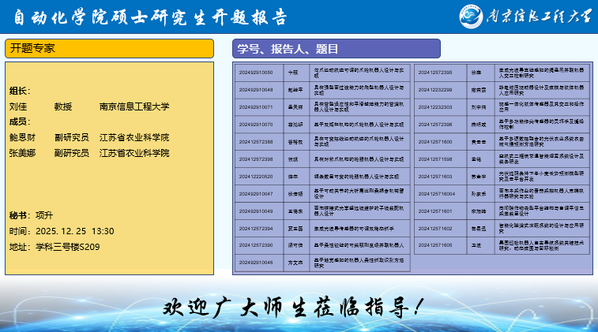The height and width of the screenshot is (332, 598).
Task: Click the 秘书：项升 line
Action: pyautogui.click(x=31, y=215)
